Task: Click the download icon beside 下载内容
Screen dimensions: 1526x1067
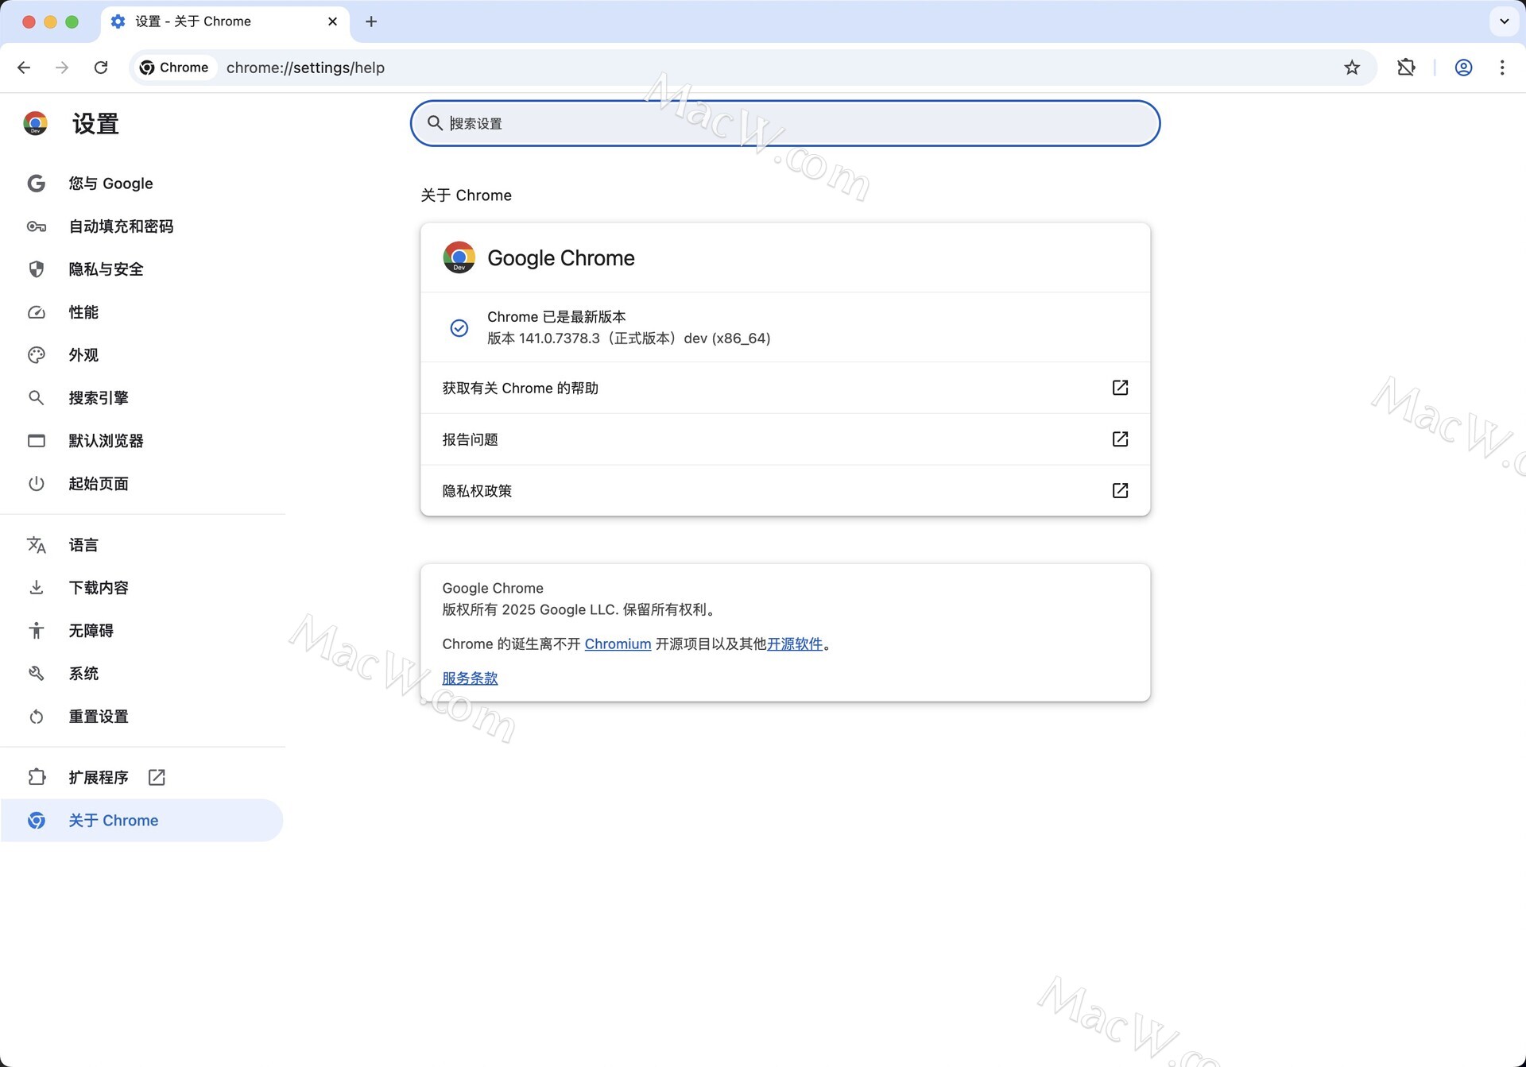Action: [x=36, y=588]
